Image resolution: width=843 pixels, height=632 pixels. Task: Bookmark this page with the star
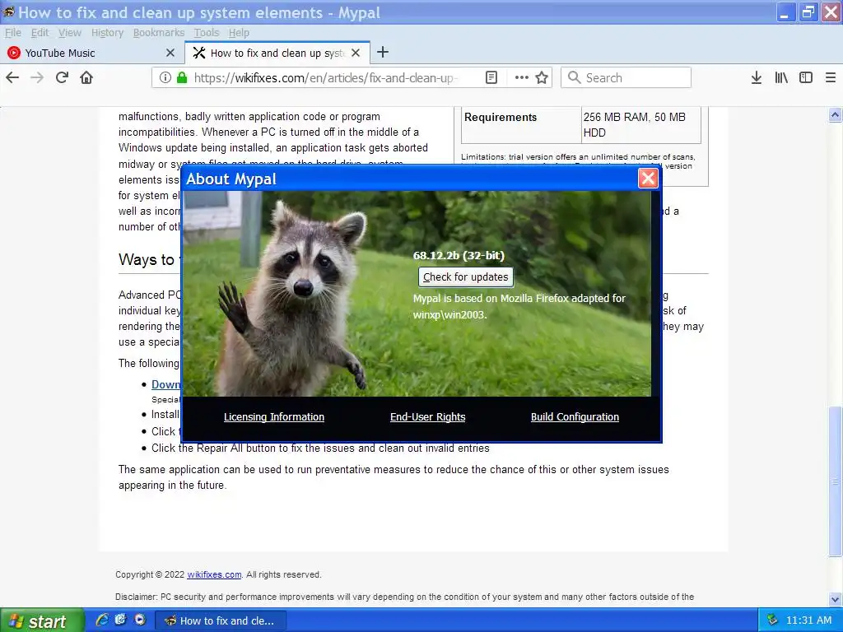[x=542, y=78]
